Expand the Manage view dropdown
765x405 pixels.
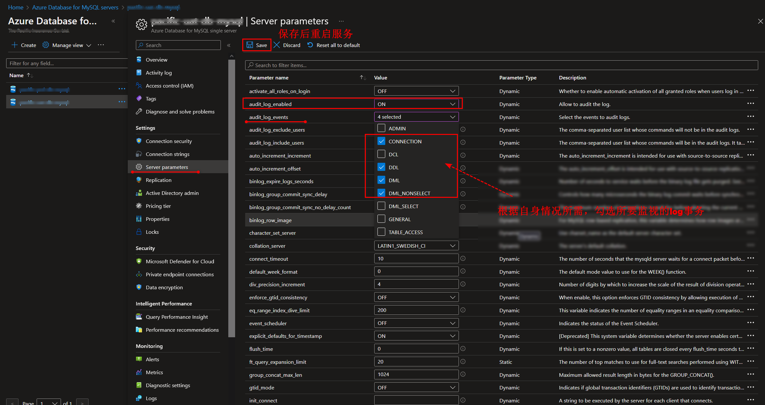67,45
